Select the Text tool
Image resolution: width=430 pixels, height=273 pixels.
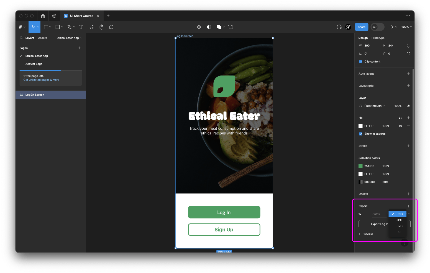click(x=81, y=27)
